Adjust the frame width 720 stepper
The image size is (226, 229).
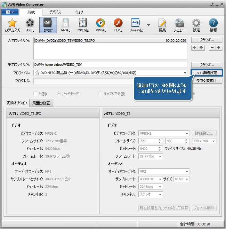pos(160,141)
